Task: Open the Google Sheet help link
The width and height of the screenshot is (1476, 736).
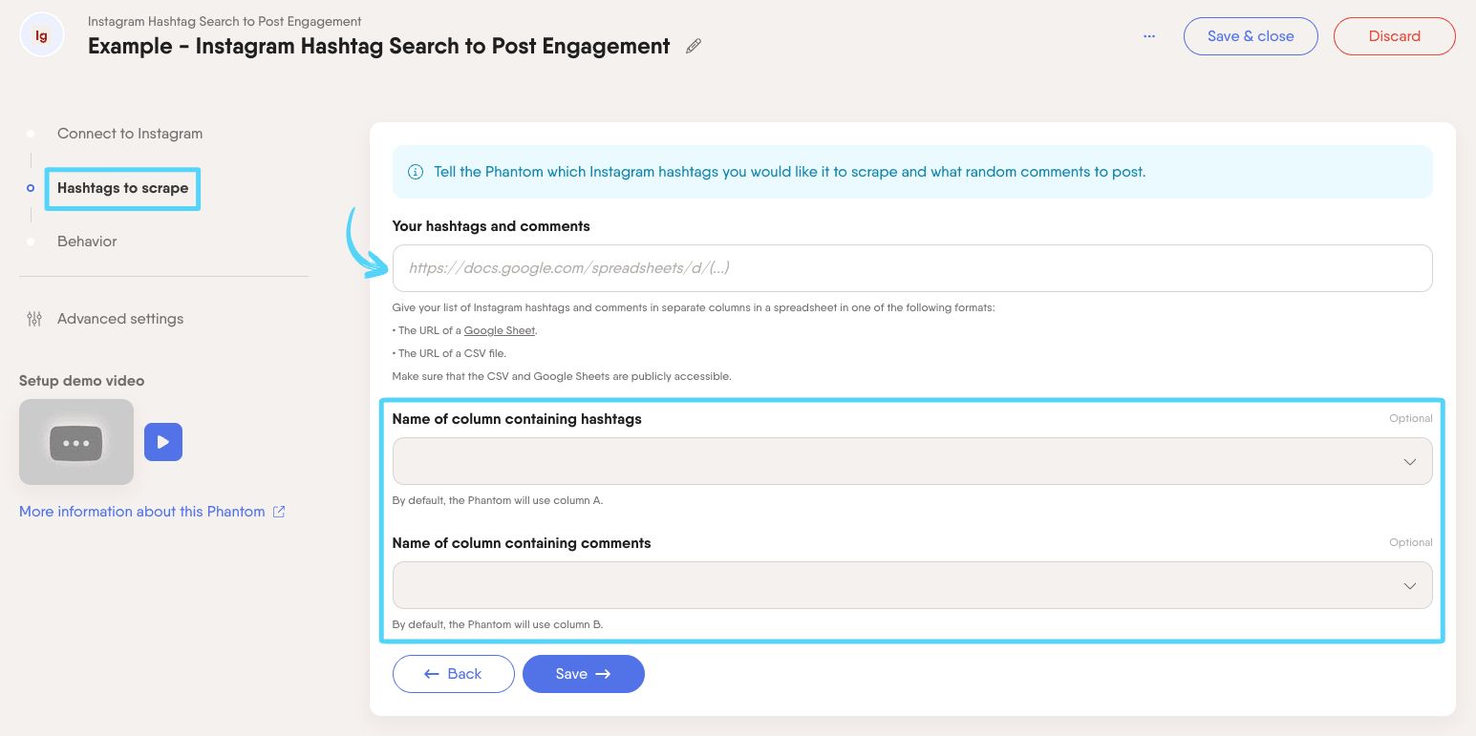Action: click(500, 330)
